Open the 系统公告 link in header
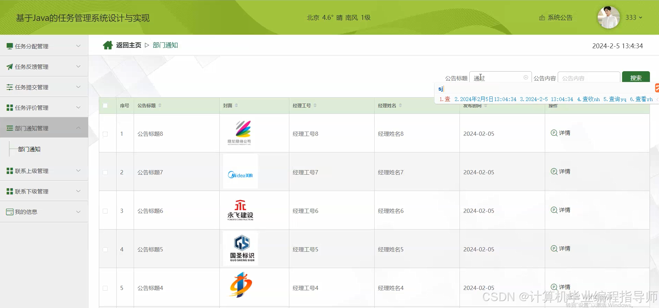659x308 pixels. [560, 18]
